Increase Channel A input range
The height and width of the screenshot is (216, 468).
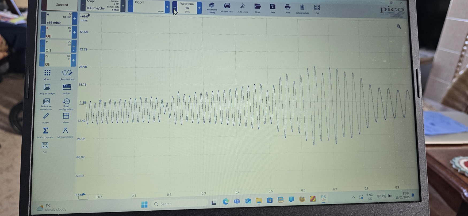75,18
